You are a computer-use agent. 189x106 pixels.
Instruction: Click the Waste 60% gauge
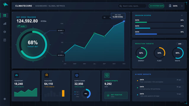click(x=177, y=53)
